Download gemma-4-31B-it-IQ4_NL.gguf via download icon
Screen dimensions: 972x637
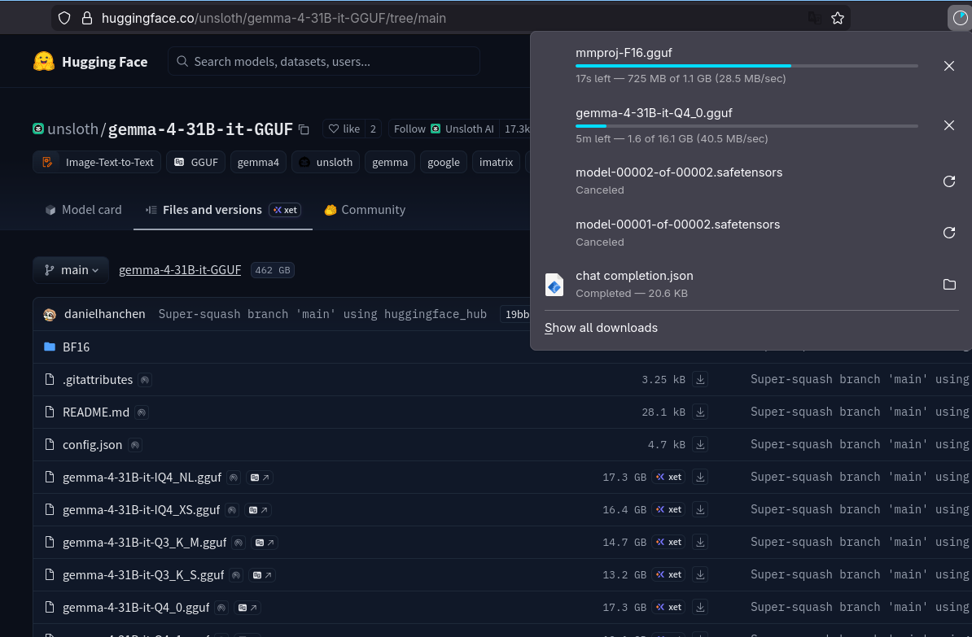pyautogui.click(x=700, y=477)
